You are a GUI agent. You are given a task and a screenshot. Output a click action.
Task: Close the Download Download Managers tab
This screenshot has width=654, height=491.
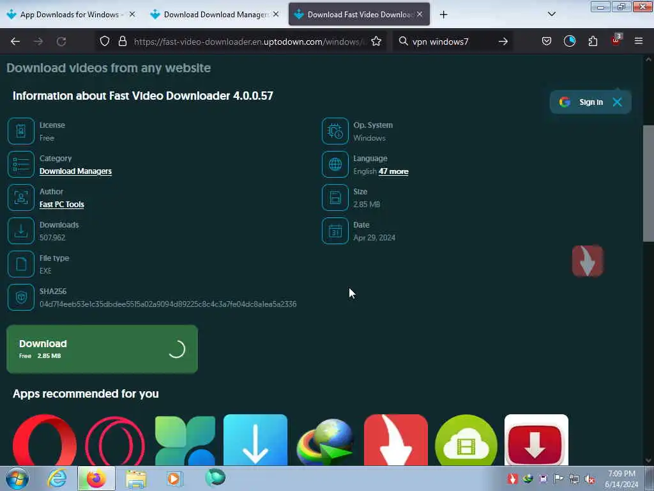[276, 14]
